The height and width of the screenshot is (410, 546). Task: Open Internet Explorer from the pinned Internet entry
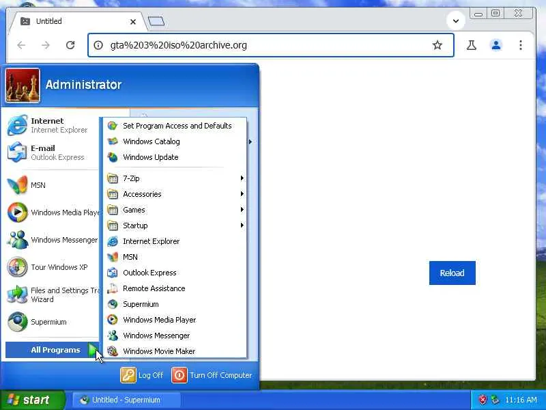coord(53,125)
